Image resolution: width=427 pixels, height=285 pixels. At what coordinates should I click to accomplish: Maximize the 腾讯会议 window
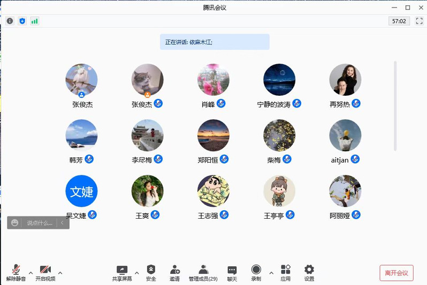click(x=408, y=7)
